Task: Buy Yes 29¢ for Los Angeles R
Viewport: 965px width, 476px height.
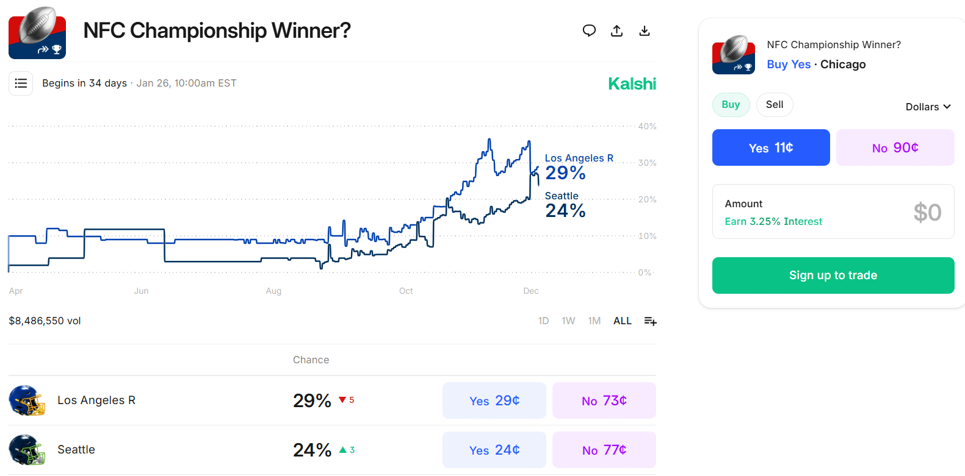Action: [x=494, y=400]
